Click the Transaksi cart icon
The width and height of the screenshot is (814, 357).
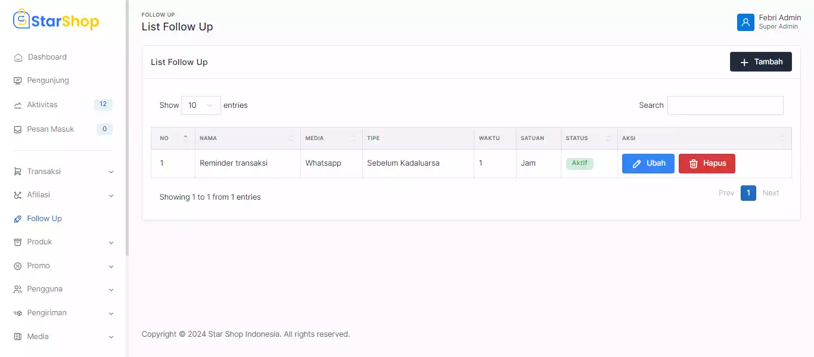click(x=18, y=172)
